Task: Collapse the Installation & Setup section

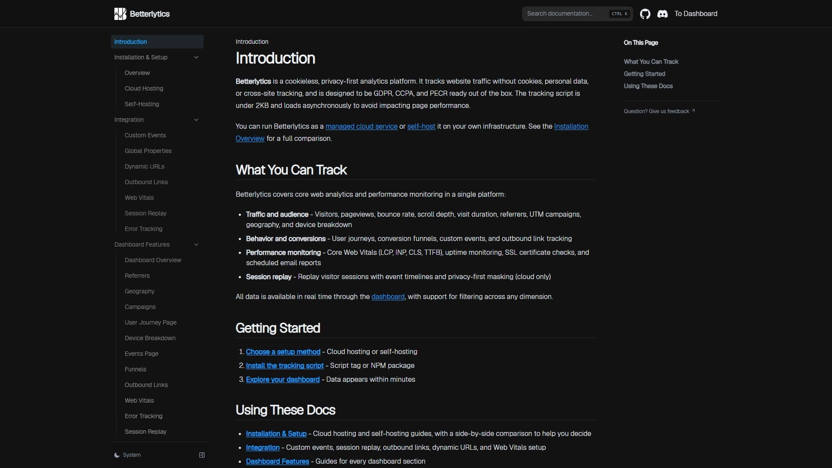Action: click(x=157, y=57)
